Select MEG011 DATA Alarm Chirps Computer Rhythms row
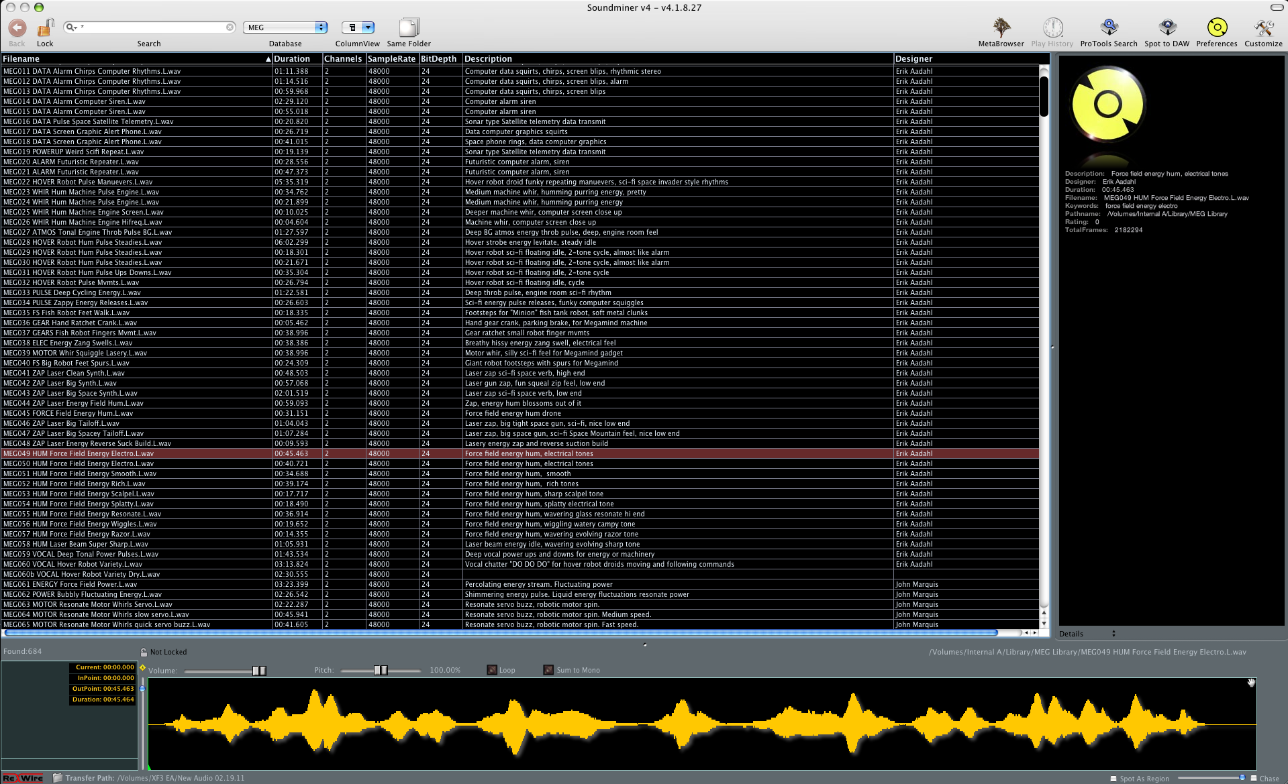This screenshot has height=784, width=1288. [520, 71]
